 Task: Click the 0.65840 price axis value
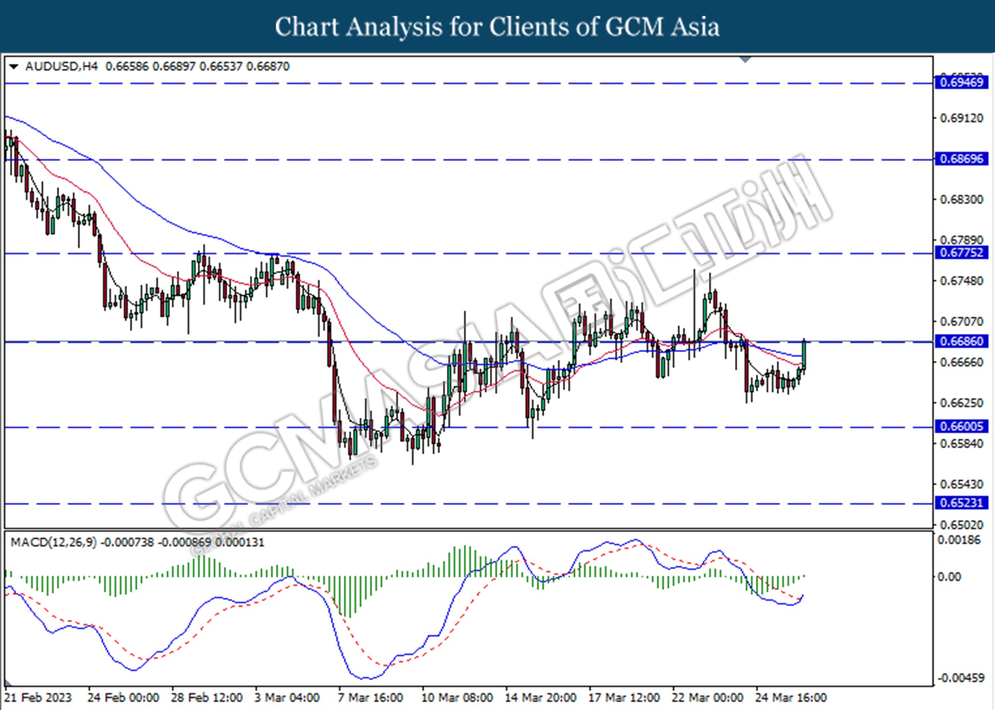pos(961,444)
